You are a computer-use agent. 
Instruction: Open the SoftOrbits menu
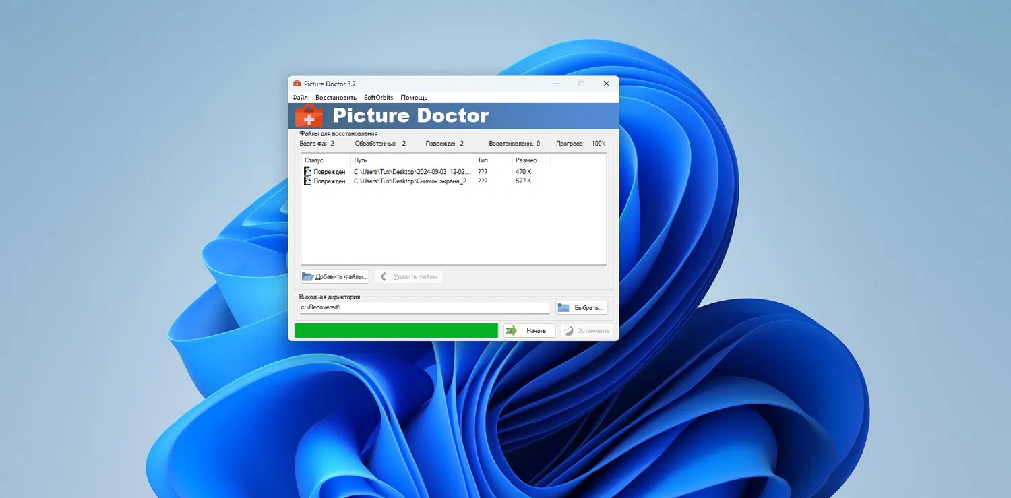click(379, 98)
